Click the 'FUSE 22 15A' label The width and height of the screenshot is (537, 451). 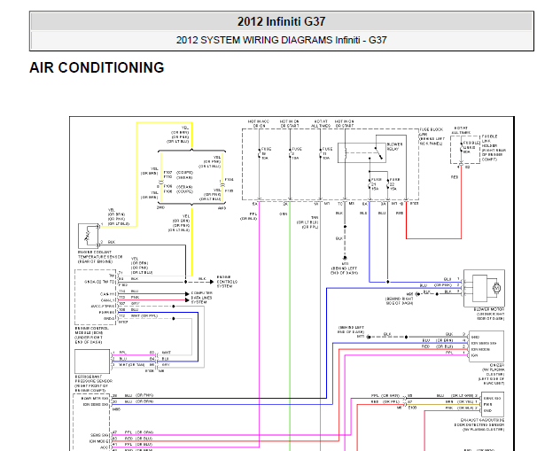coord(394,184)
